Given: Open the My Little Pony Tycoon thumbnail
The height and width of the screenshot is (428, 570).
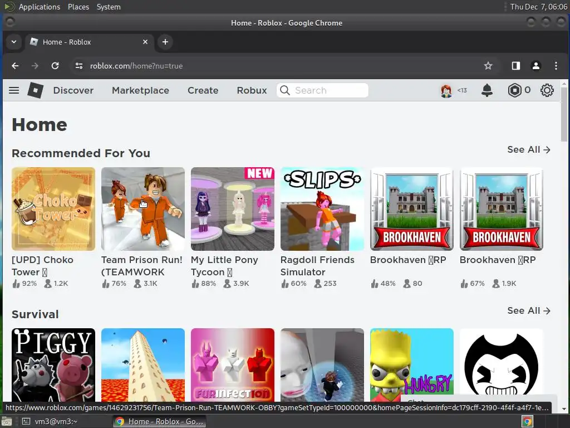Looking at the screenshot, I should [x=233, y=209].
